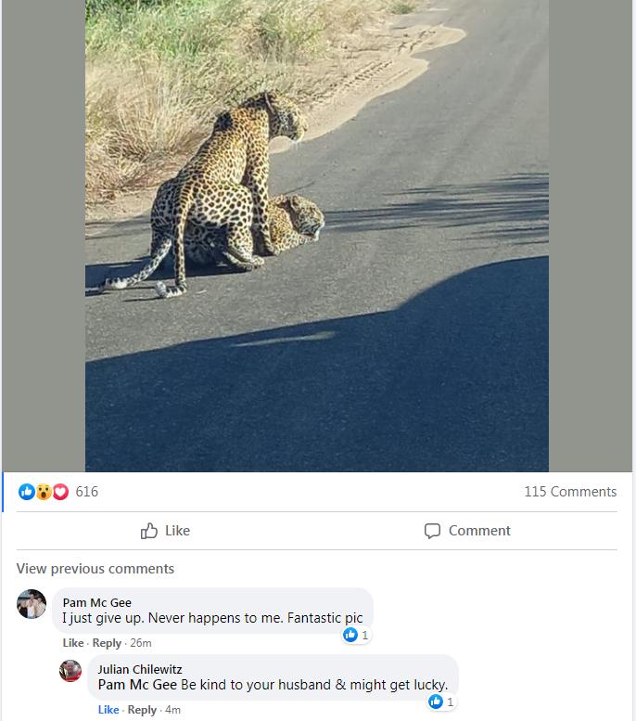Reply to Pam Mc Gee's comment

107,643
